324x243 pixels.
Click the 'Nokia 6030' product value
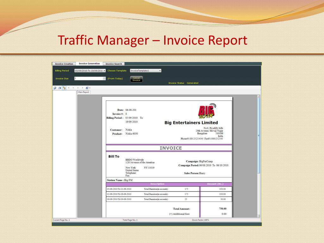coord(132,134)
